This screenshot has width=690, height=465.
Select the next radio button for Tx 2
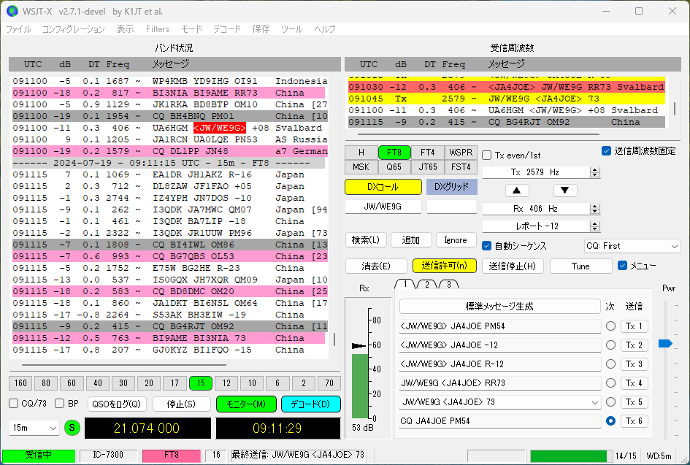pos(610,345)
